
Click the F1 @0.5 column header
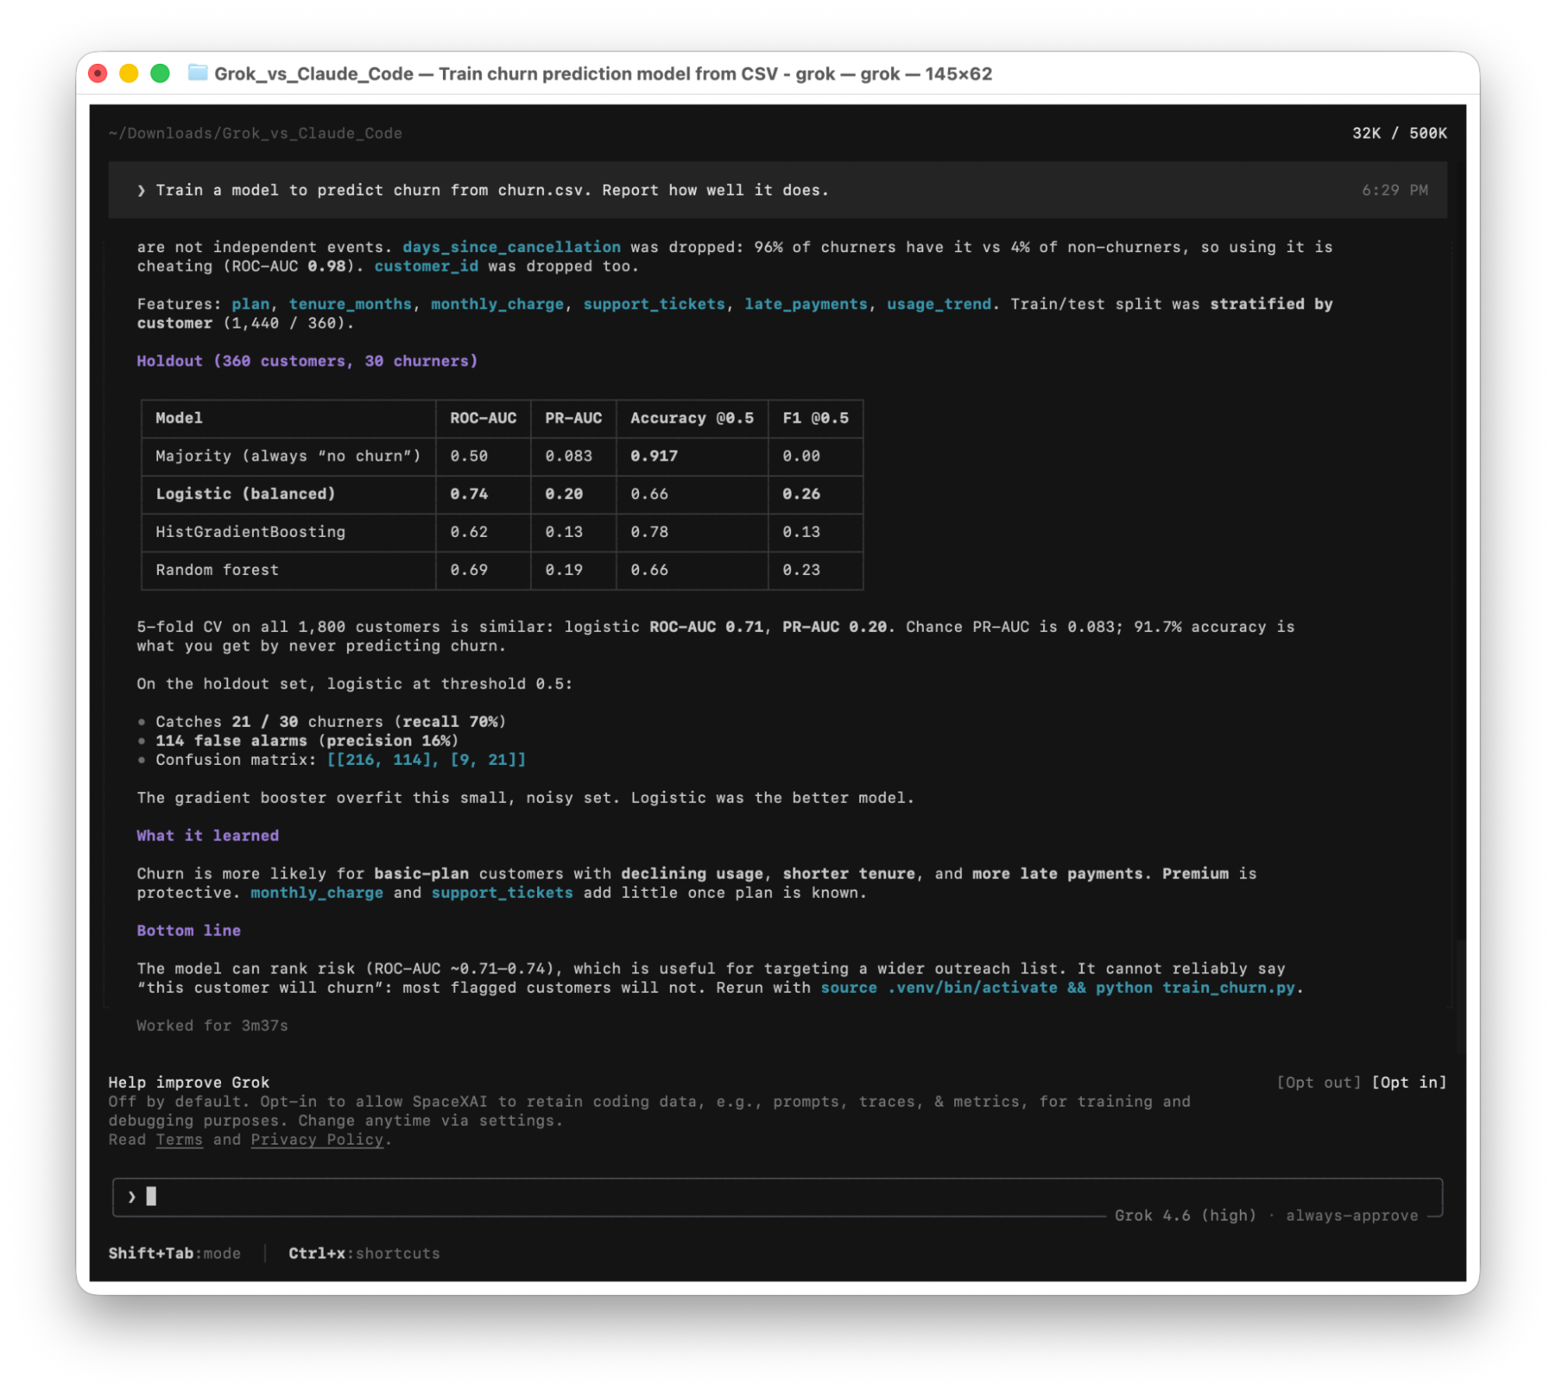point(816,418)
